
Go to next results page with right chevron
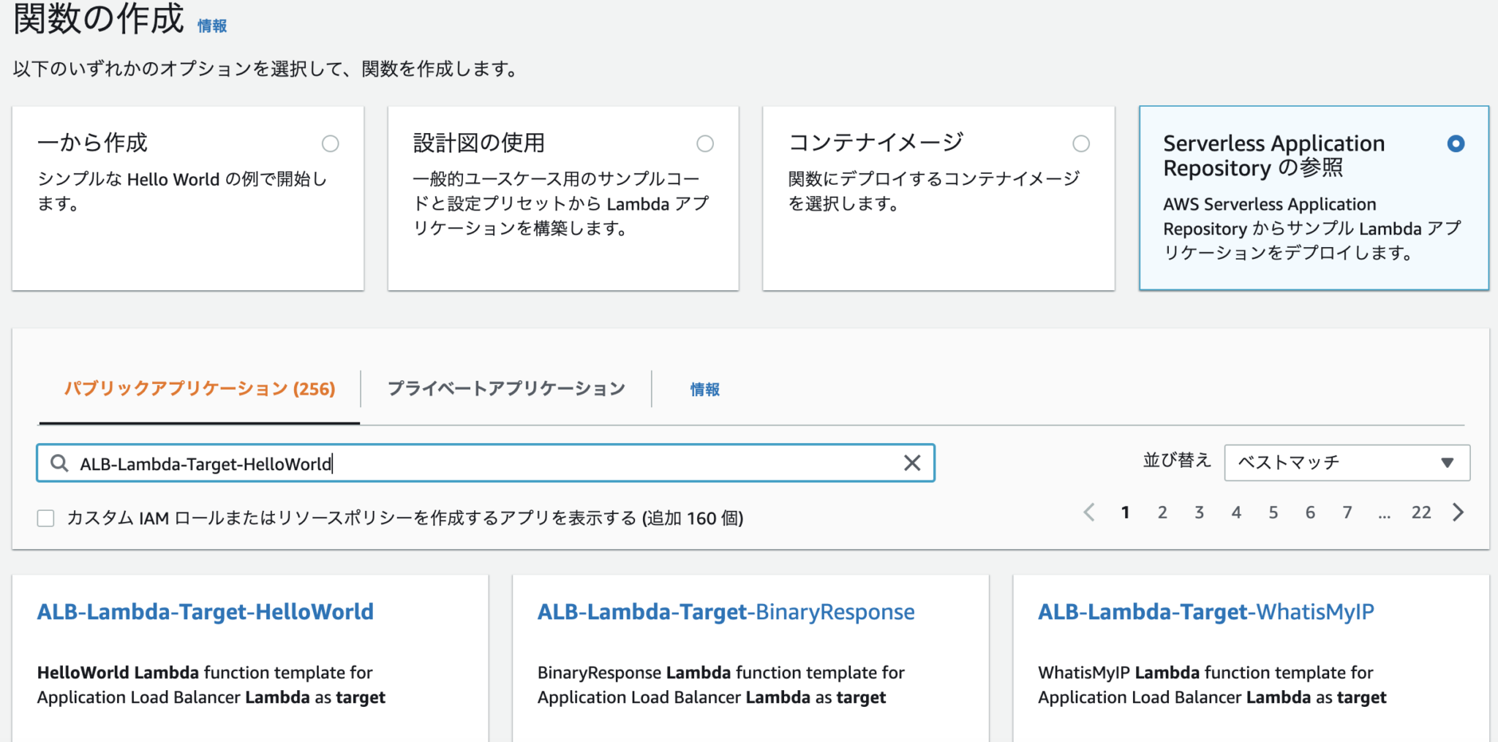1458,512
